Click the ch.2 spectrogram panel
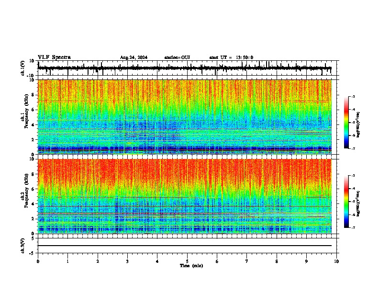Viewport: 379px width, 293px height. [x=184, y=196]
